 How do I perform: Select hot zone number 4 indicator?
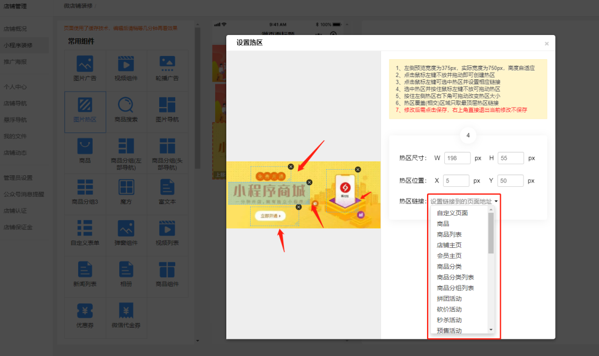[x=468, y=135]
